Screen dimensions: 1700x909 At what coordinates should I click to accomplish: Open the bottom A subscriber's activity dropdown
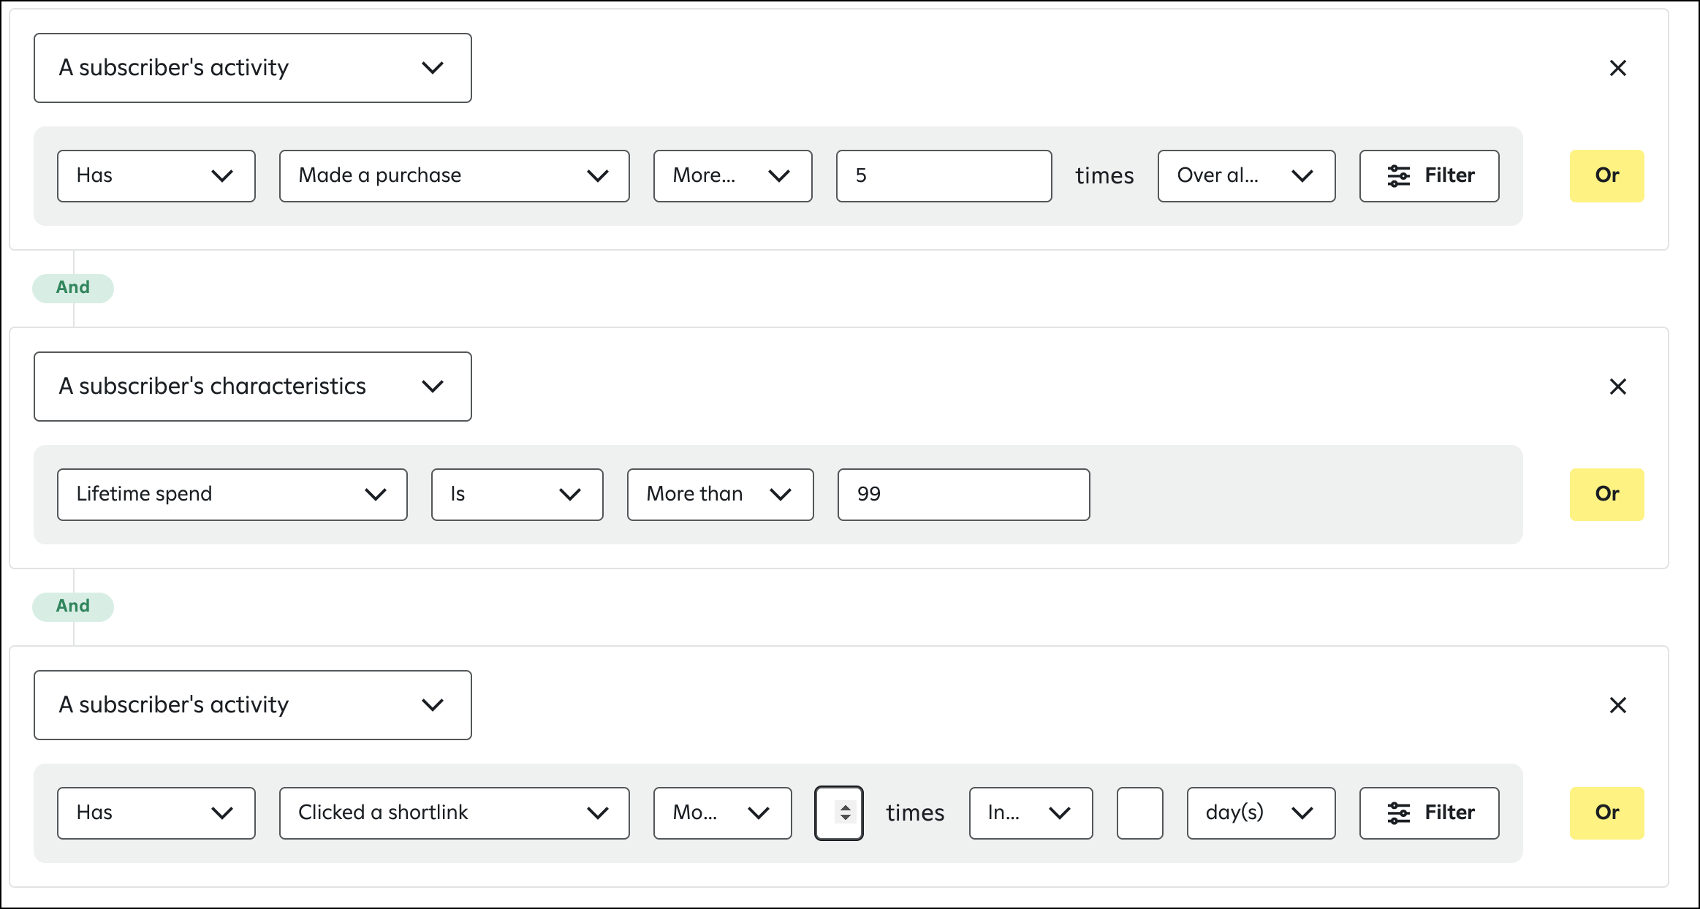pos(253,705)
